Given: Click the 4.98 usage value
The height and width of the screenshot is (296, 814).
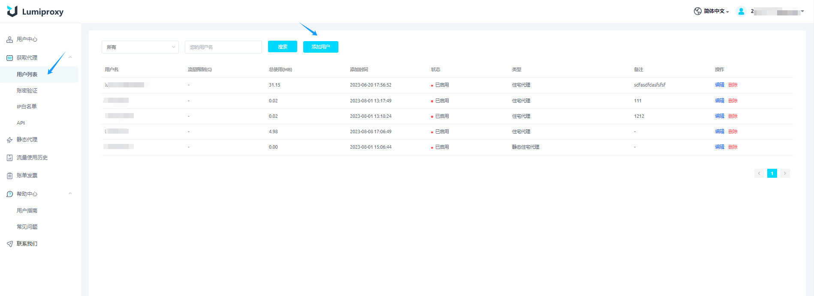Looking at the screenshot, I should pos(273,132).
